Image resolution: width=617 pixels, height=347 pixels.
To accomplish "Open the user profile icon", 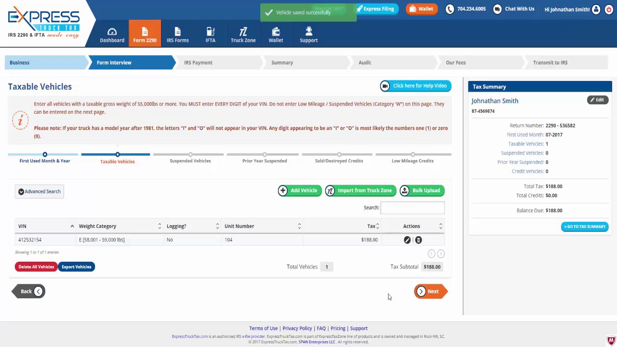I will [x=596, y=9].
